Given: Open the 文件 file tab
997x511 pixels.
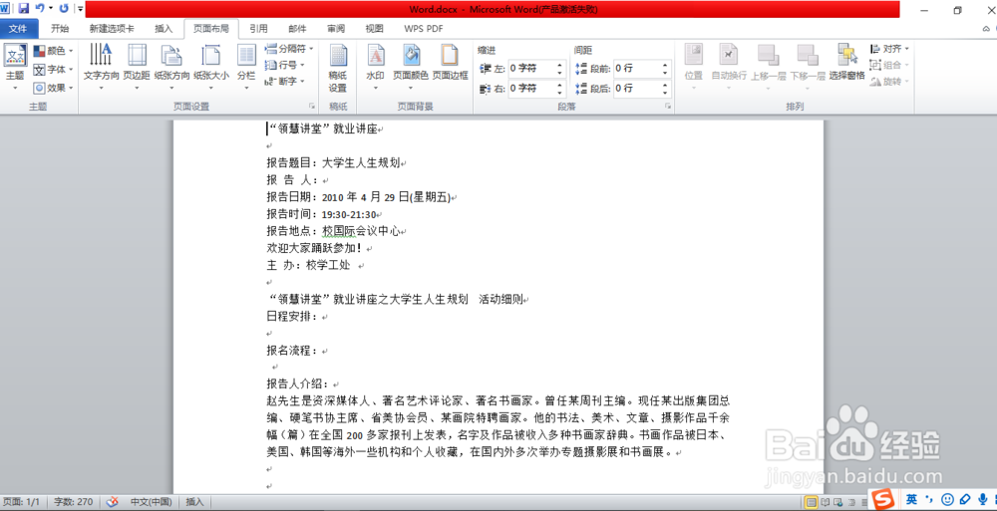Looking at the screenshot, I should click(x=18, y=29).
